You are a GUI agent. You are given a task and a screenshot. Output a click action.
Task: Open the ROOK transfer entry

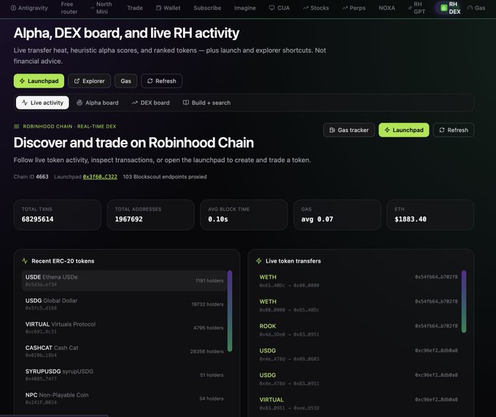click(358, 330)
